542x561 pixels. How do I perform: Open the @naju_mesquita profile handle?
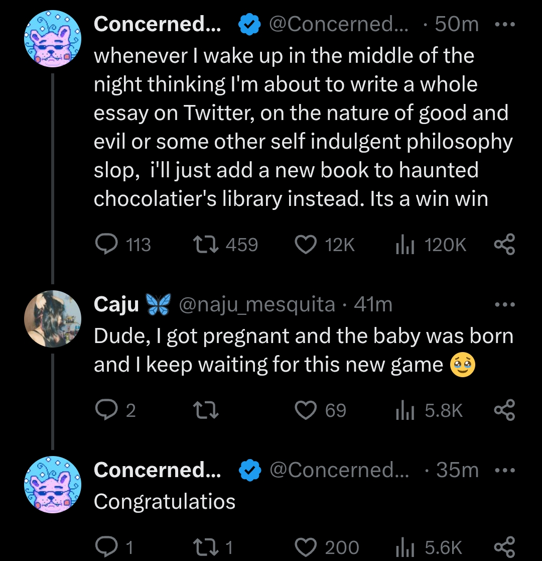[257, 305]
